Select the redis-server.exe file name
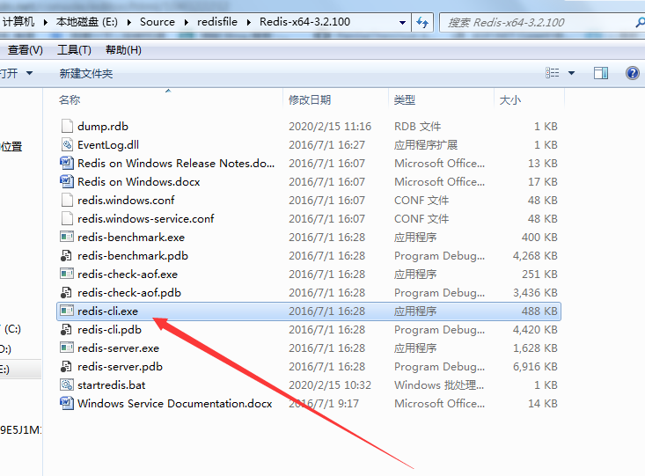This screenshot has width=645, height=476. pos(118,348)
